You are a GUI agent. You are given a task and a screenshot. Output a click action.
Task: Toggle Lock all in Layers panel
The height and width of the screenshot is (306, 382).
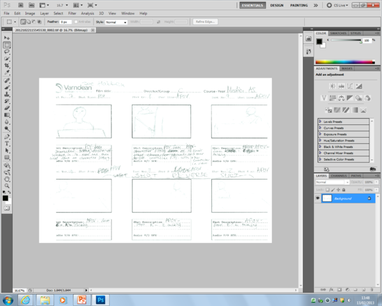click(x=344, y=189)
